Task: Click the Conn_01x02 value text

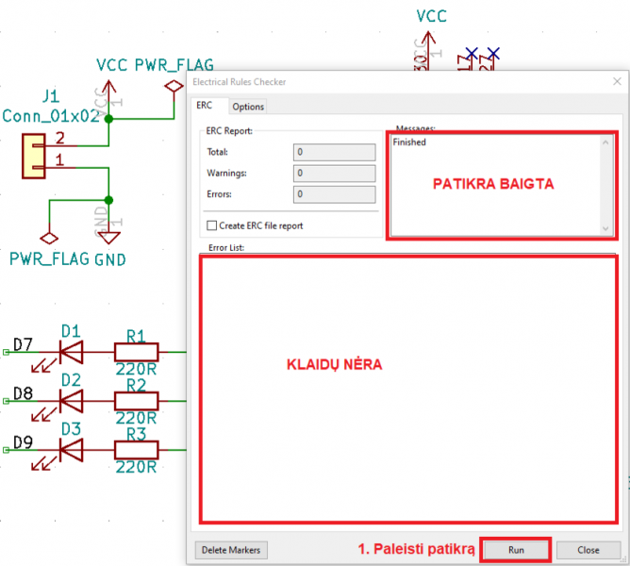Action: pyautogui.click(x=50, y=116)
